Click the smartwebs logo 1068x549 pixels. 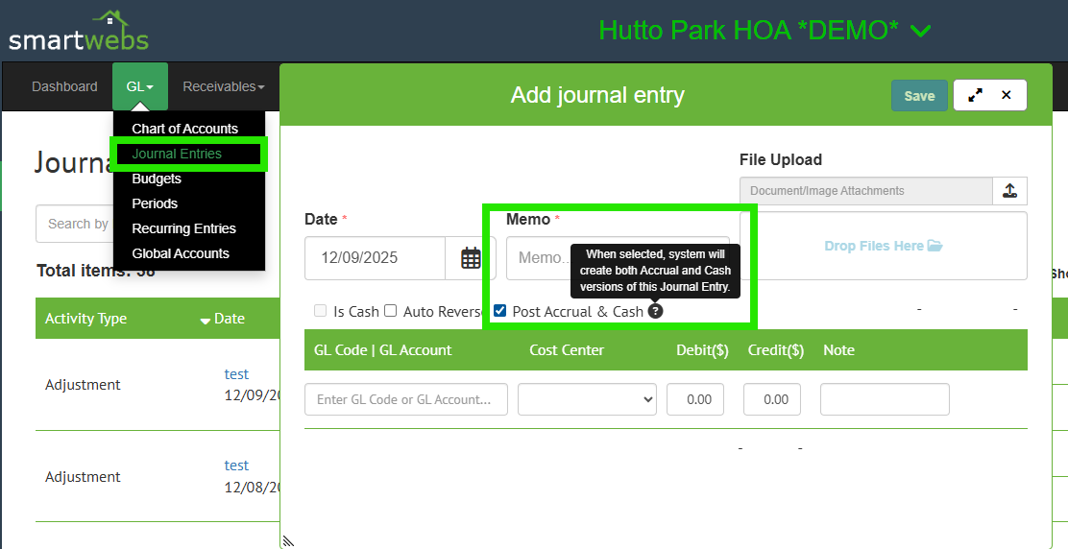coord(79,32)
